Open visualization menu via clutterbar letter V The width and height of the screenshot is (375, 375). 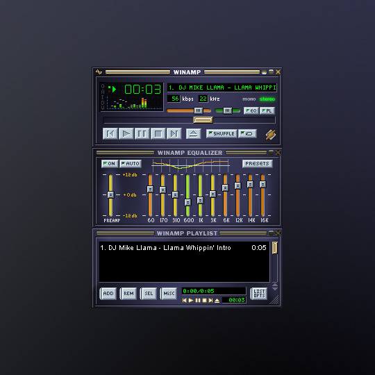[x=103, y=108]
